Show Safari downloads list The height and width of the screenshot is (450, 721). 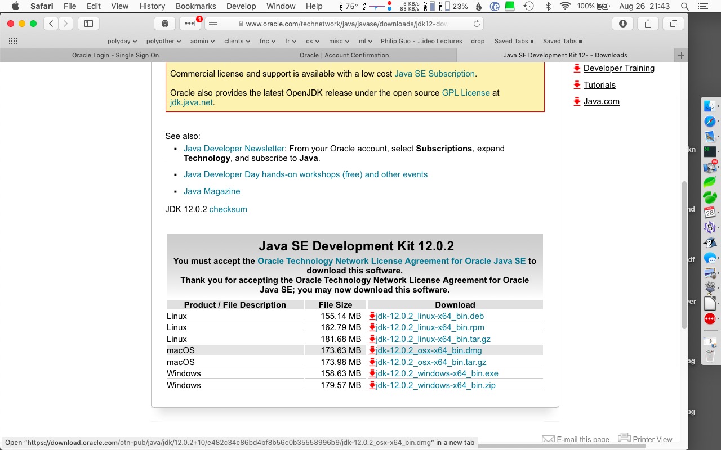pyautogui.click(x=622, y=24)
